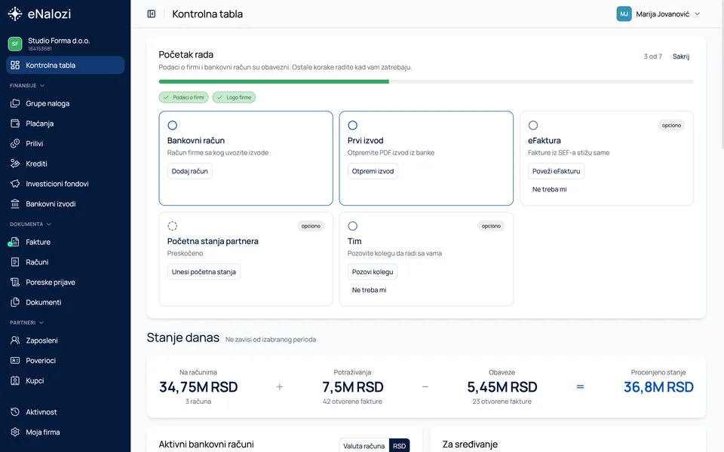Screen dimensions: 724x452
Task: Click the Plaćanja wallet icon
Action: 15,123
